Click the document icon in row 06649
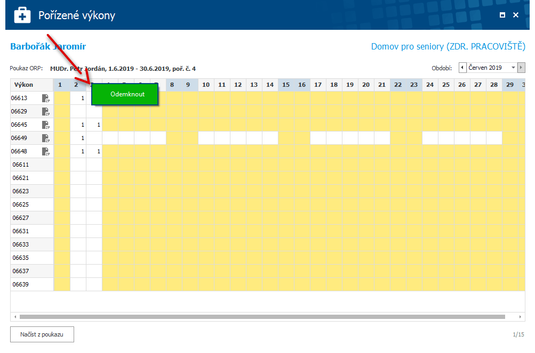535x353 pixels. pos(46,138)
